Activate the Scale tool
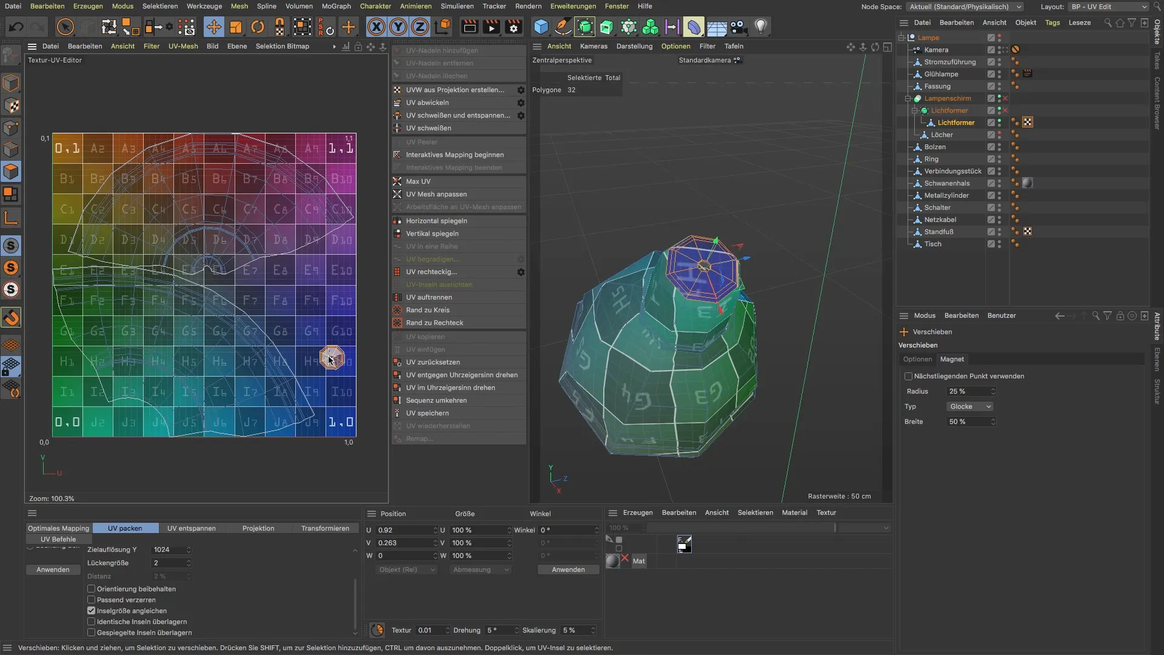1164x655 pixels. 236,27
